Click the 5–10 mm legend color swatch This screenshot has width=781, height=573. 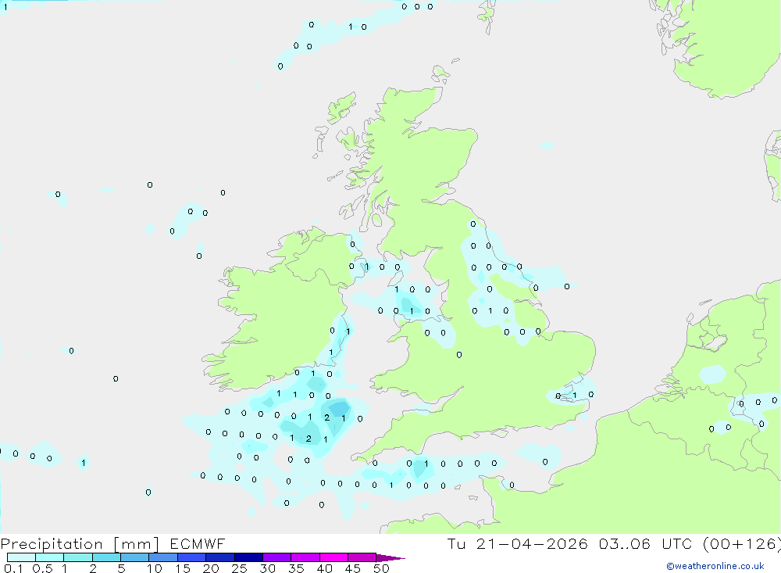[x=135, y=557]
